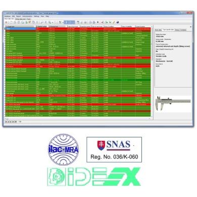Open the Settings menu
The width and height of the screenshot is (197, 197).
coord(36,16)
